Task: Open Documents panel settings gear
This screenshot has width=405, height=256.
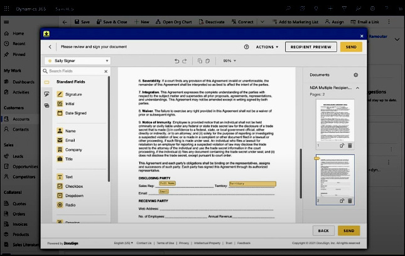Action: coord(355,75)
